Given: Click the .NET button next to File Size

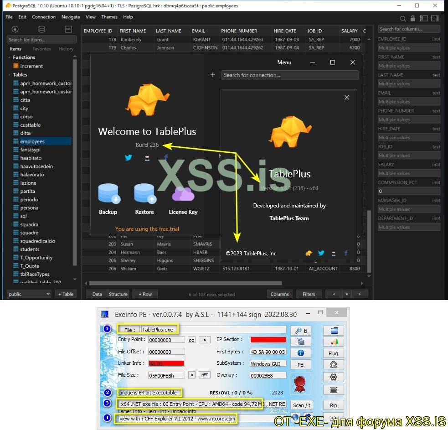Looking at the screenshot, I should pos(205,375).
